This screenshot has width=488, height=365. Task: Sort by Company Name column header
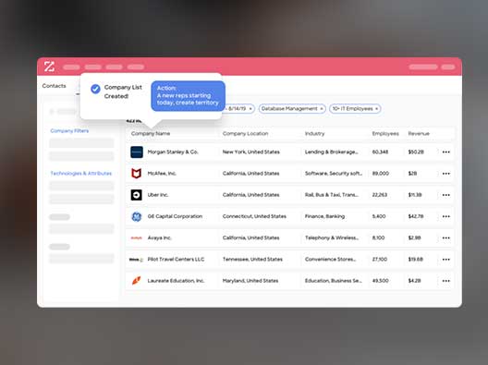coord(151,133)
